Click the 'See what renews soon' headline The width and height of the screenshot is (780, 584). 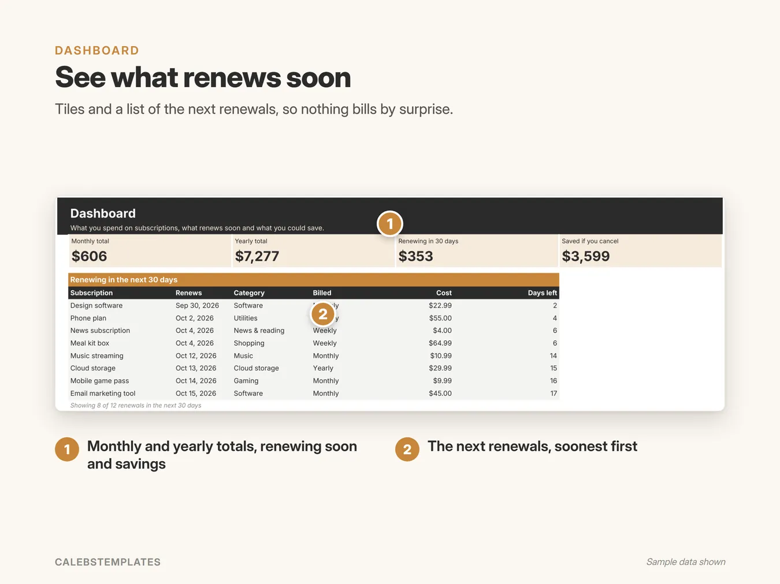pyautogui.click(x=203, y=77)
